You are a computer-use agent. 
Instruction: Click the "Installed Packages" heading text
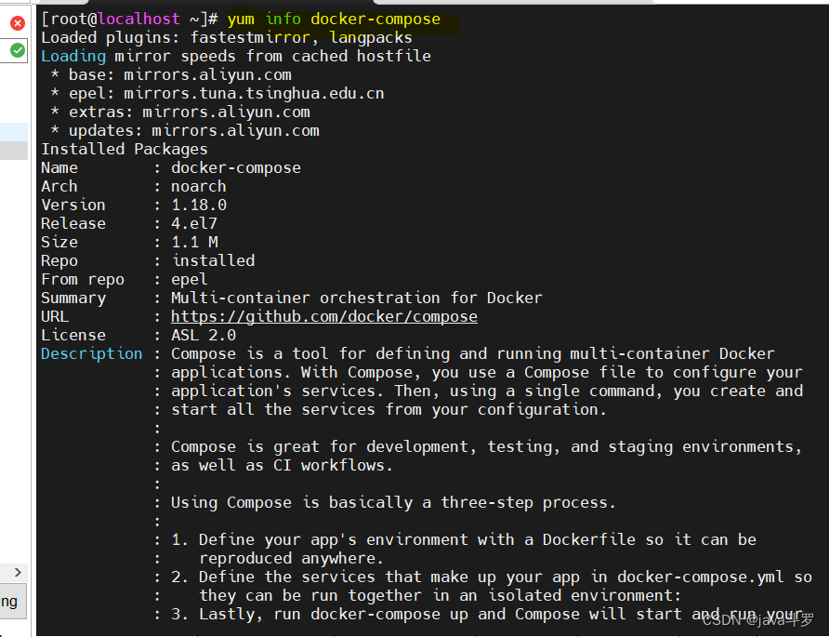click(124, 149)
